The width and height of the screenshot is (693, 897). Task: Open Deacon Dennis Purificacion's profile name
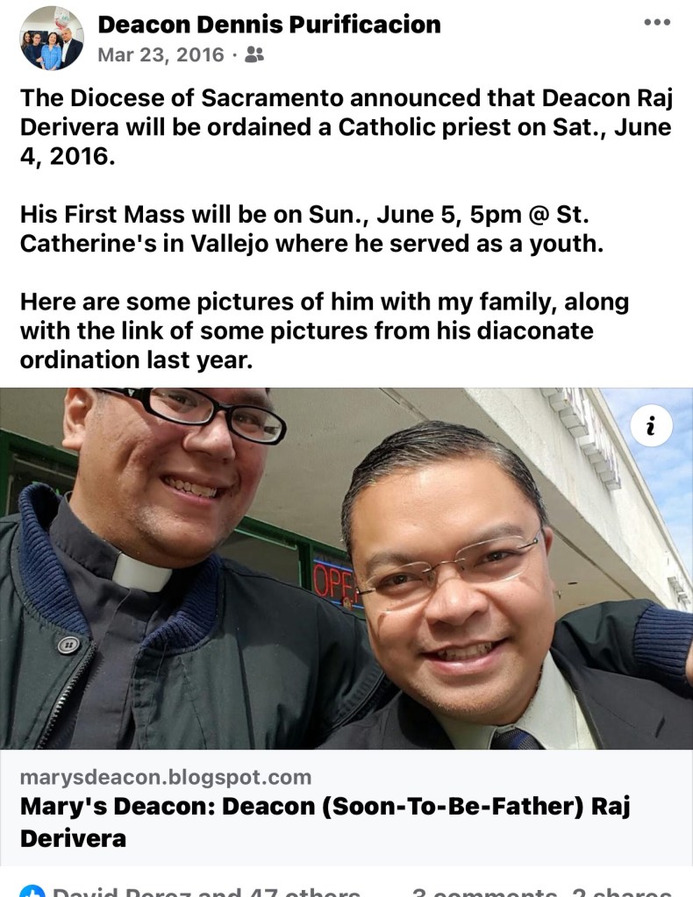coord(269,25)
